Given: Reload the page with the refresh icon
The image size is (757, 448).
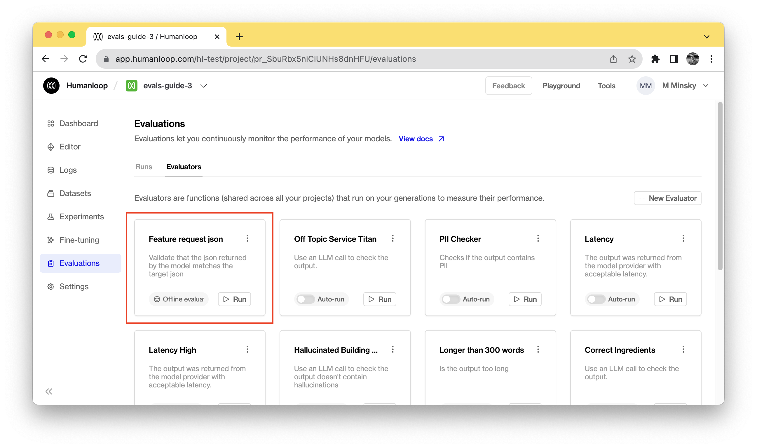Looking at the screenshot, I should 83,59.
